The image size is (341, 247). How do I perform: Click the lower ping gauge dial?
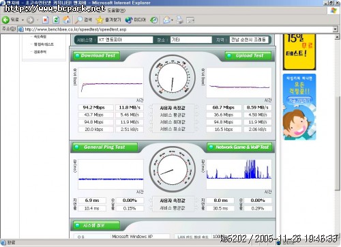pos(172,169)
